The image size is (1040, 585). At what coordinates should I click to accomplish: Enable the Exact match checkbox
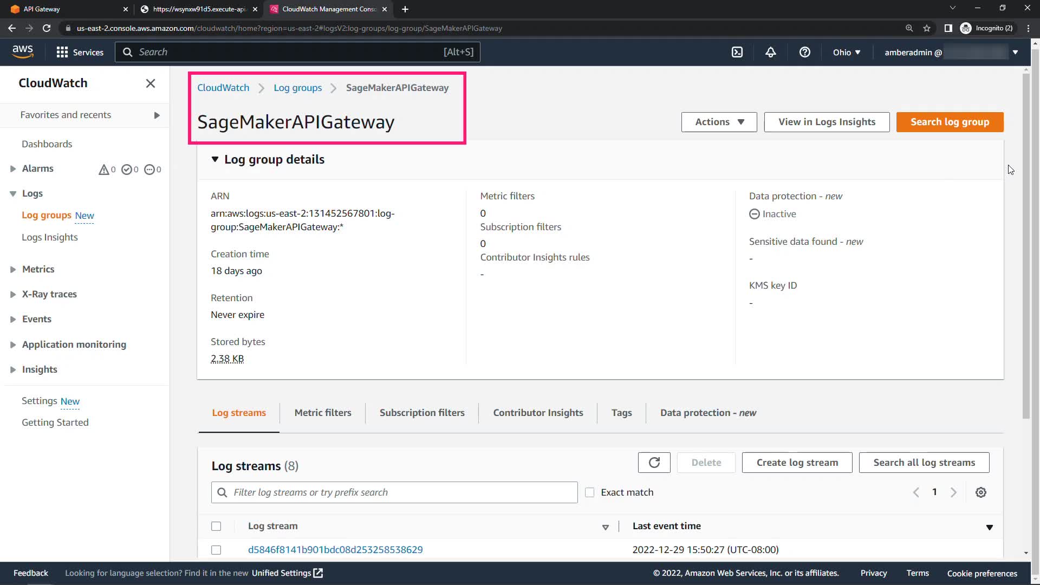coord(590,492)
